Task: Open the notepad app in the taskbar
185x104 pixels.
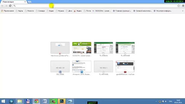Action: [45, 101]
